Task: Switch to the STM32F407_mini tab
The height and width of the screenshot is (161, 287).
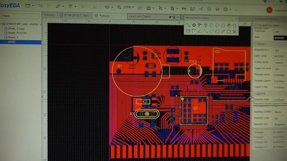Action: tap(74, 16)
